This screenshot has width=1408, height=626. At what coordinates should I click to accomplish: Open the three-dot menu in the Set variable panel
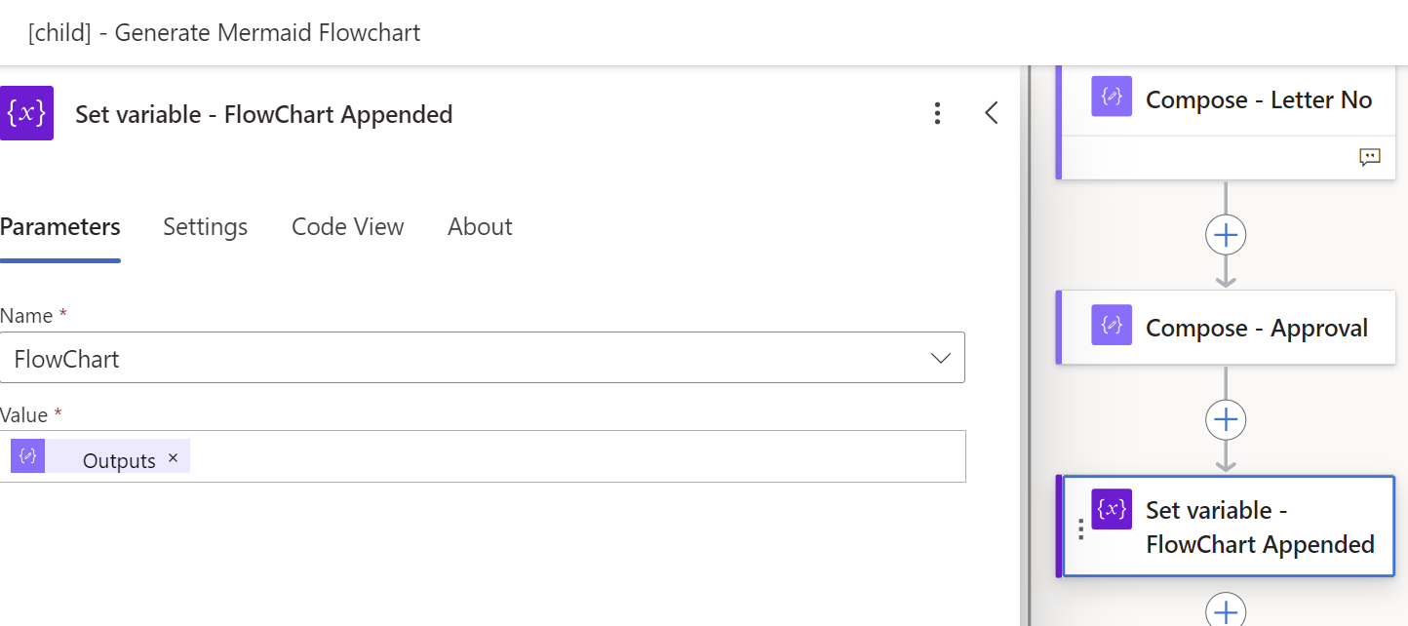pyautogui.click(x=937, y=113)
